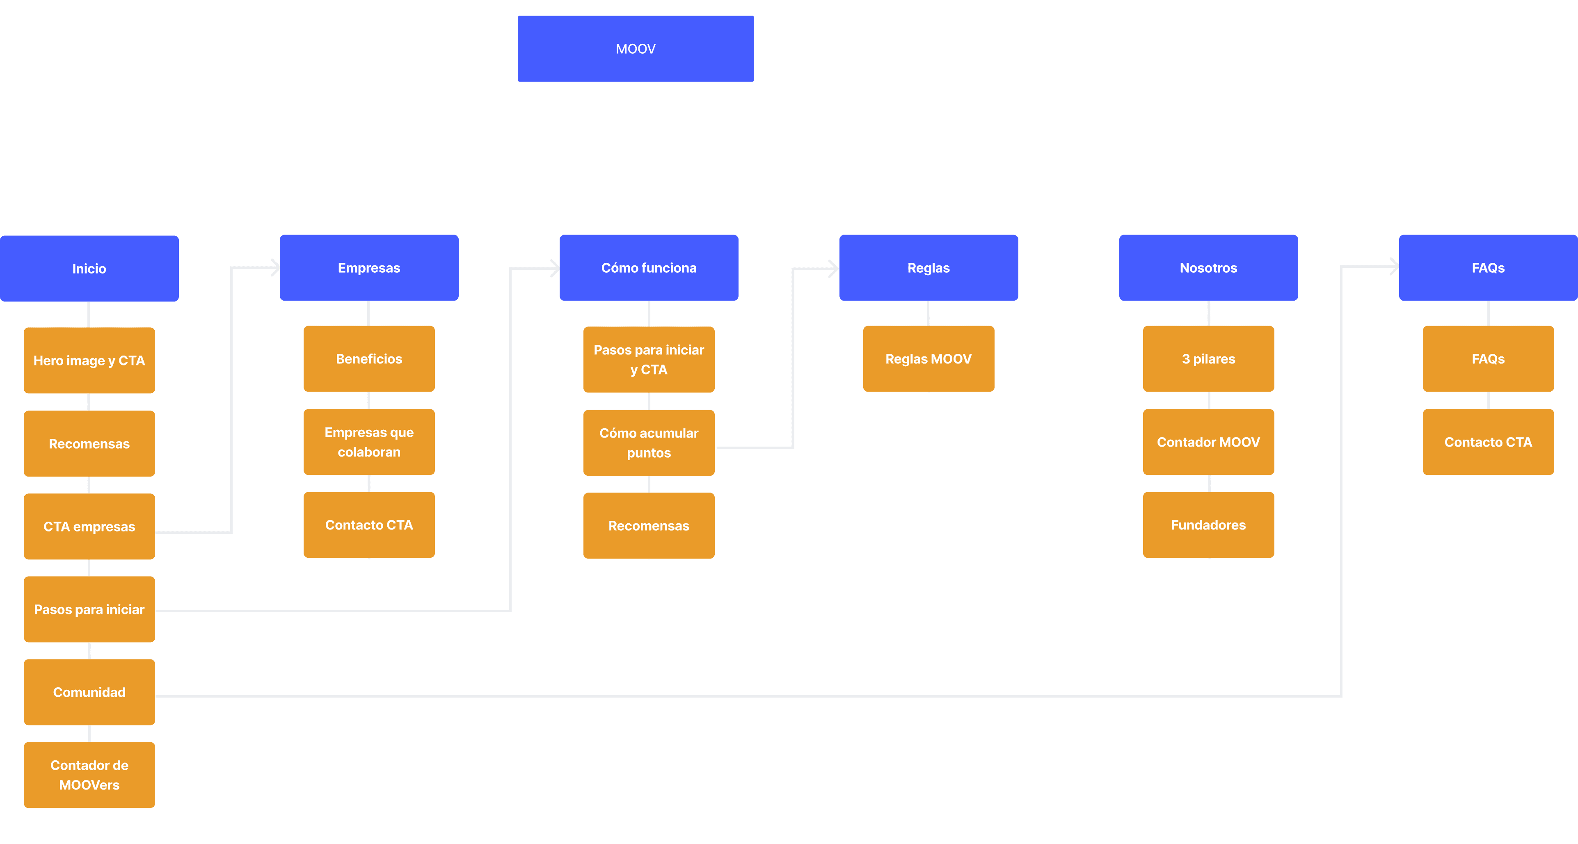
Task: Select the Reglas header box
Action: pyautogui.click(x=928, y=268)
